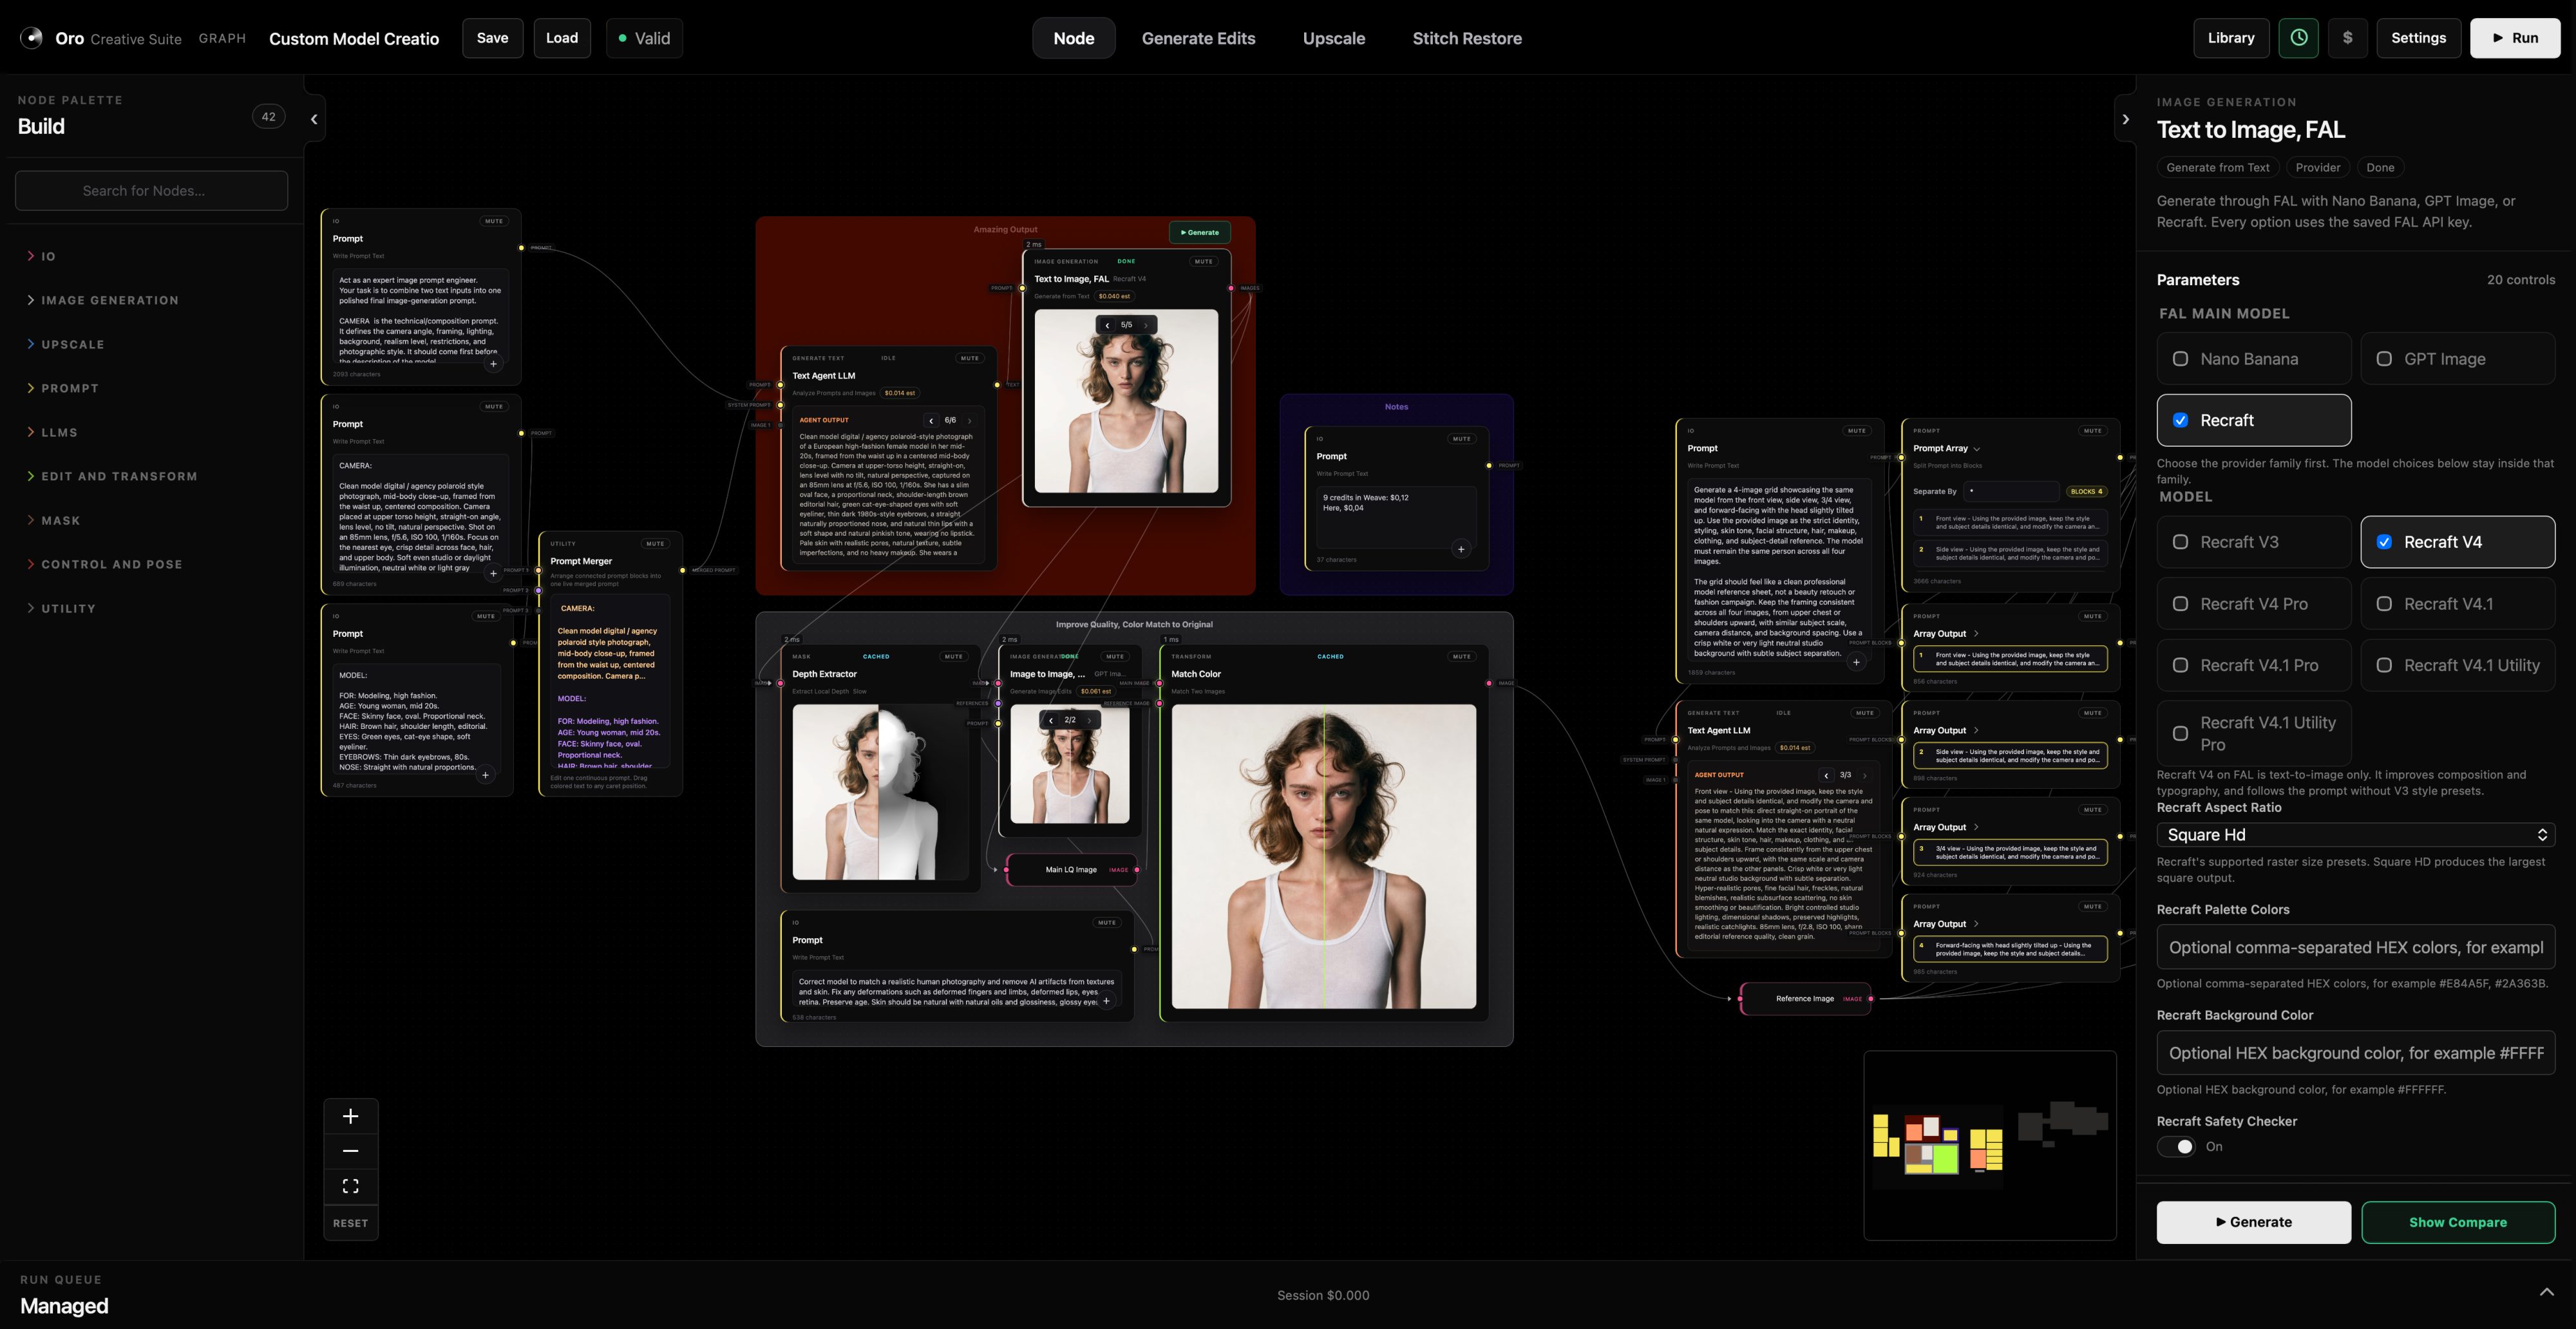
Task: Click the Depth Extractor image split divider
Action: (878, 792)
